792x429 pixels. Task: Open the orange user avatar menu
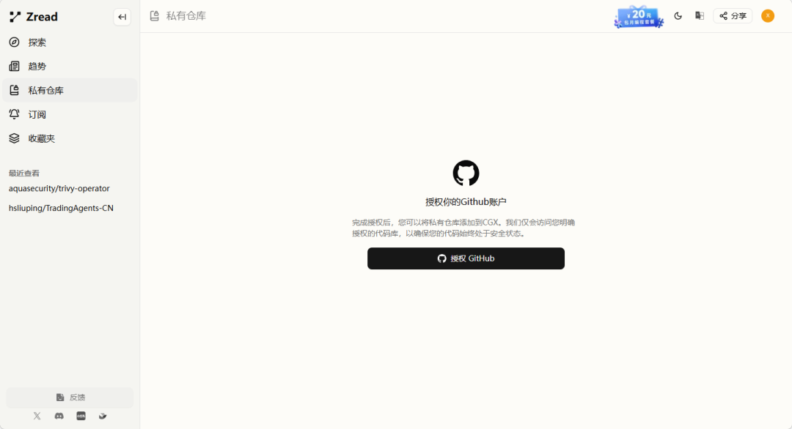[x=768, y=16]
